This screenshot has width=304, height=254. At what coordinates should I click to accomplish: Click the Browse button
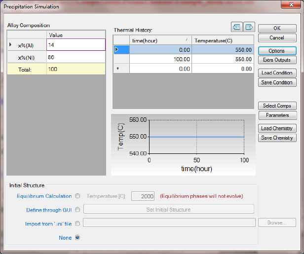[277, 222]
